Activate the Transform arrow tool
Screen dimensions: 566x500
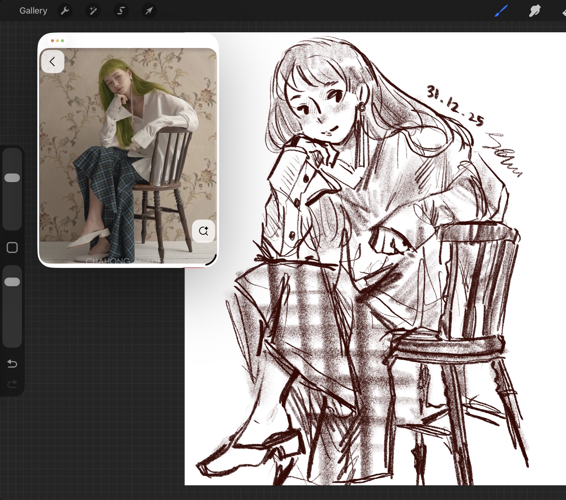[x=149, y=11]
